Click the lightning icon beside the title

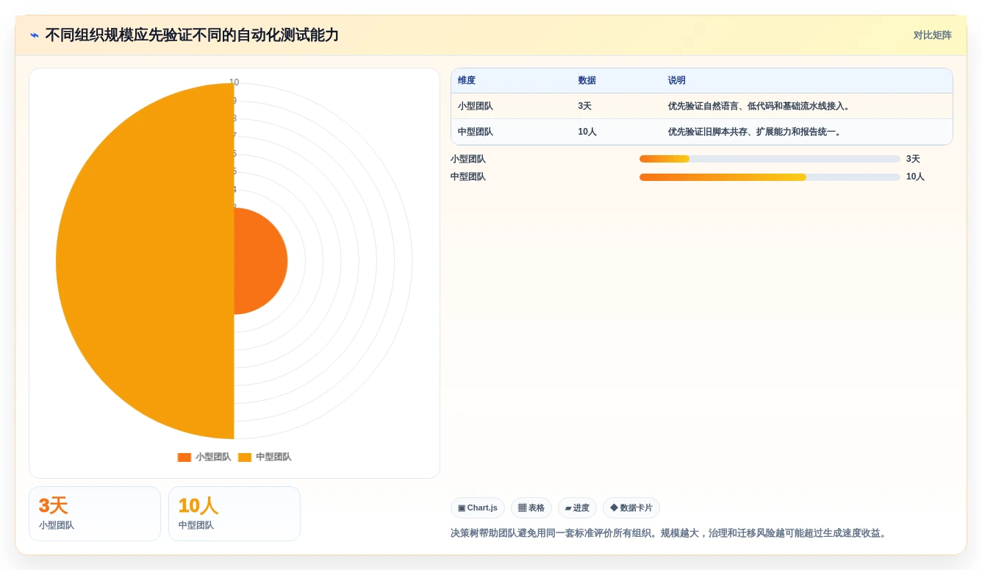tap(35, 35)
